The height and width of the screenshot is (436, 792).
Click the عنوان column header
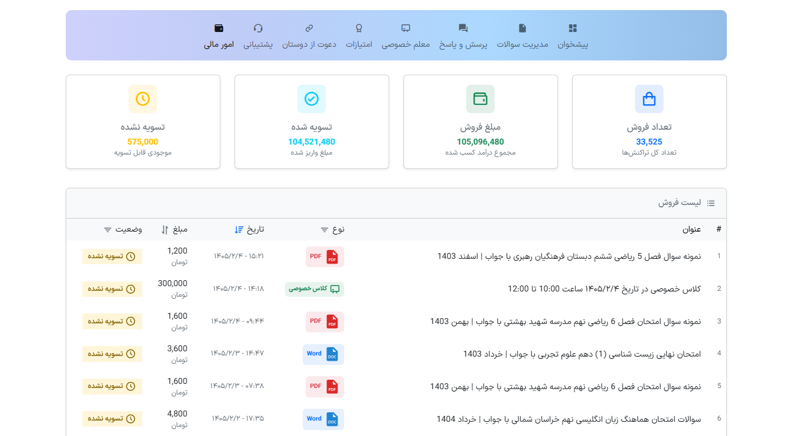pos(692,229)
